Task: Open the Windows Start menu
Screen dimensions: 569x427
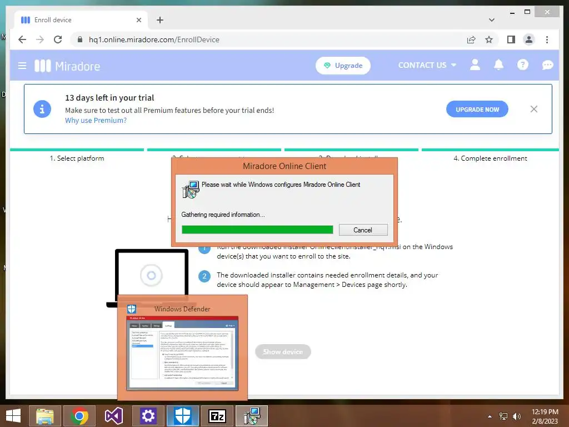Action: pos(13,416)
